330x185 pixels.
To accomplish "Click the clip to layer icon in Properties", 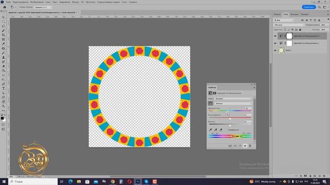I will point(230,146).
